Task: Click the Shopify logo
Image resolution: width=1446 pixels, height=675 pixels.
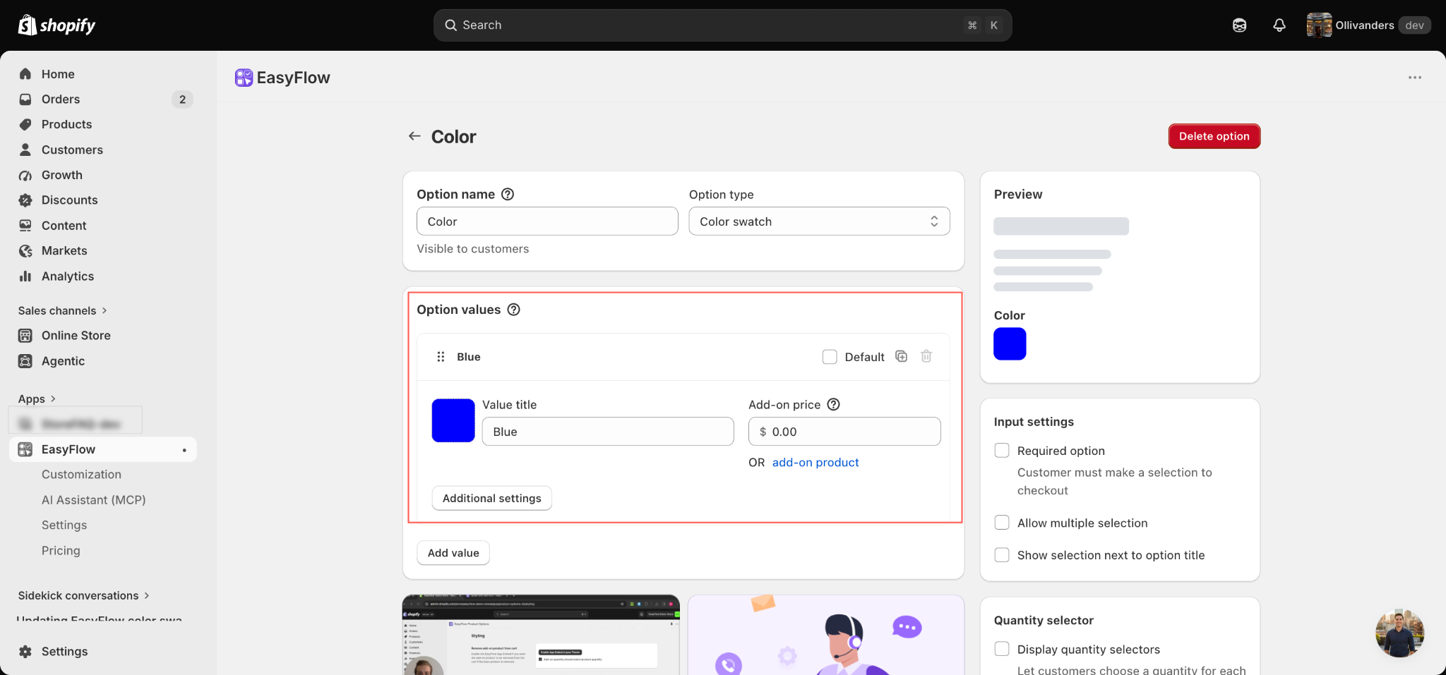Action: tap(56, 25)
